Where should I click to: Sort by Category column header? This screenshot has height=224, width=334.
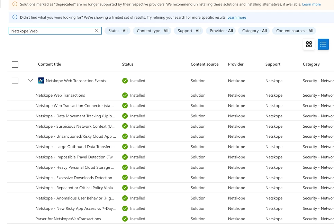click(311, 64)
